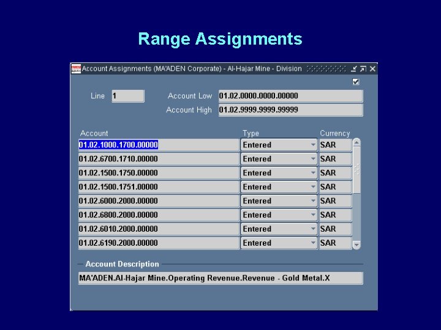This screenshot has height=330, width=441.
Task: Open Type dropdown for account 01.02.6000.2000.00000
Action: click(279, 201)
